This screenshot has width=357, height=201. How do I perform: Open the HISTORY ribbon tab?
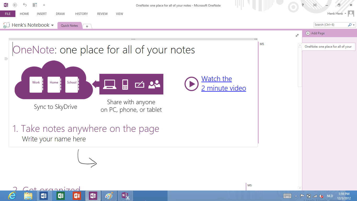pyautogui.click(x=82, y=14)
